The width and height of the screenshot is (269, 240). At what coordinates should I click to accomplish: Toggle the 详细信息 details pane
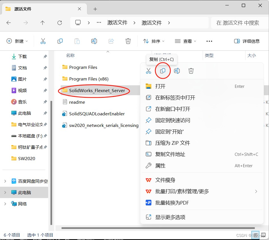(247, 41)
